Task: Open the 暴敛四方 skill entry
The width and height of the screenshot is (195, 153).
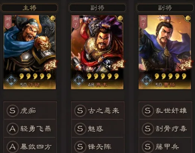Action: coord(30,146)
